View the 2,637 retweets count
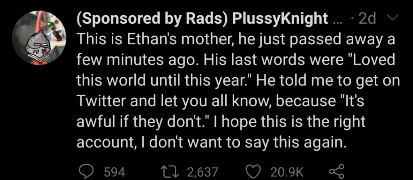 (x=202, y=172)
